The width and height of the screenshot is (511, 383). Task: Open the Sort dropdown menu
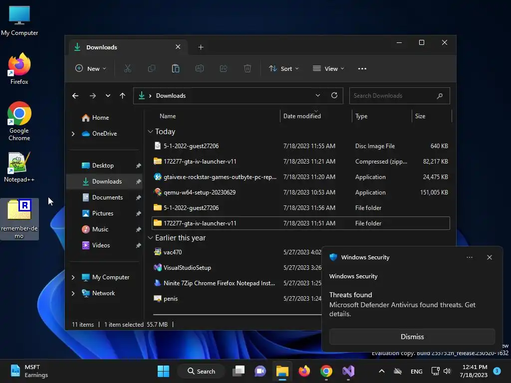tap(283, 68)
